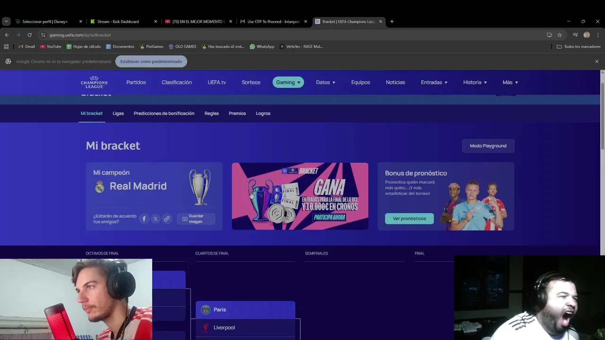605x340 pixels.
Task: Select the Logros tab
Action: [x=263, y=113]
